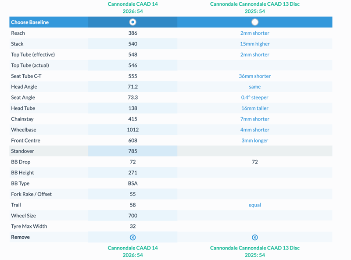Click the Choose Baseline row label

coord(30,22)
